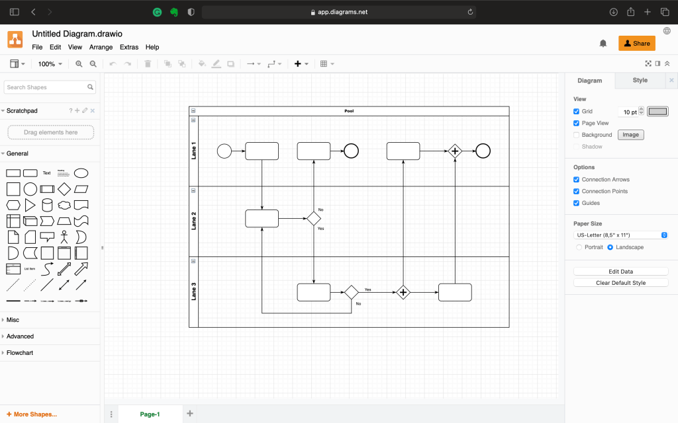Image resolution: width=678 pixels, height=423 pixels.
Task: Click the Undo arrow in toolbar
Action: pyautogui.click(x=113, y=64)
